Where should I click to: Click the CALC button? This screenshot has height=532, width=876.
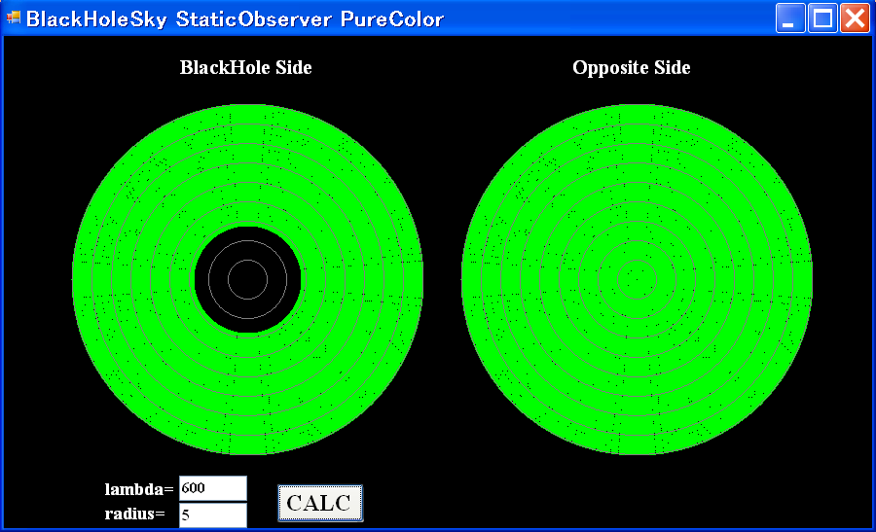[320, 503]
